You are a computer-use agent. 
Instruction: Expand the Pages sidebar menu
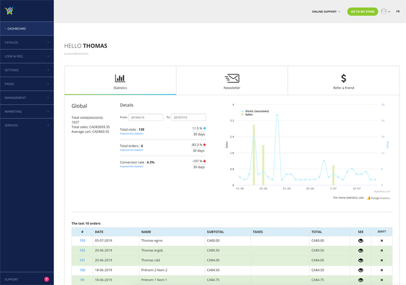(27, 84)
